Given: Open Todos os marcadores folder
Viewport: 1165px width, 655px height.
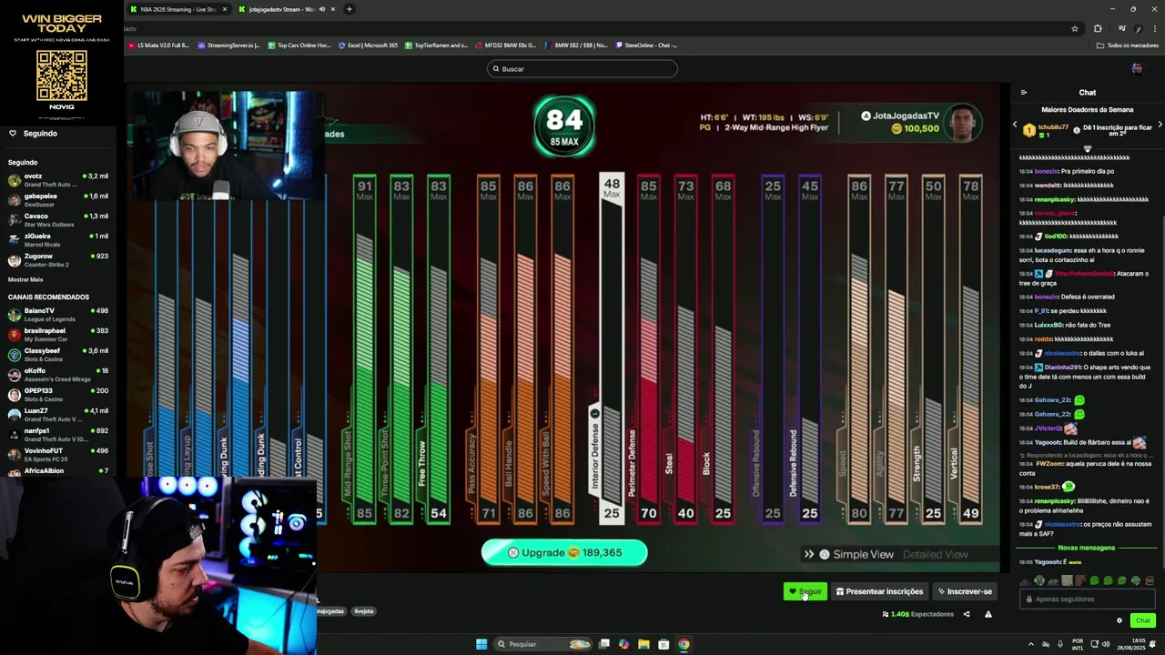Looking at the screenshot, I should coord(1128,45).
